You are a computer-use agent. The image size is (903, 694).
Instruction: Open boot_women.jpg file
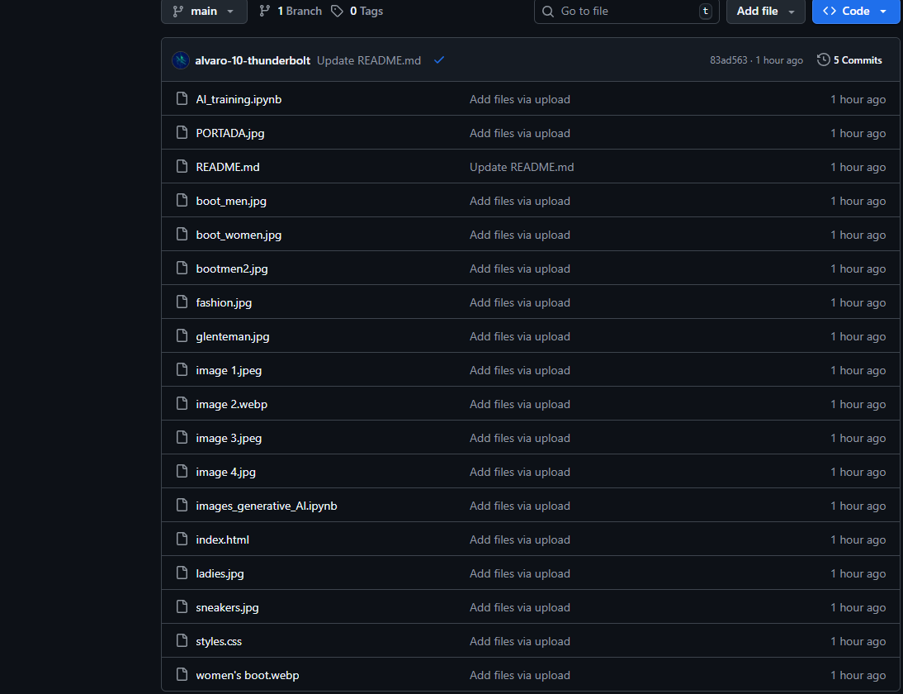(239, 235)
